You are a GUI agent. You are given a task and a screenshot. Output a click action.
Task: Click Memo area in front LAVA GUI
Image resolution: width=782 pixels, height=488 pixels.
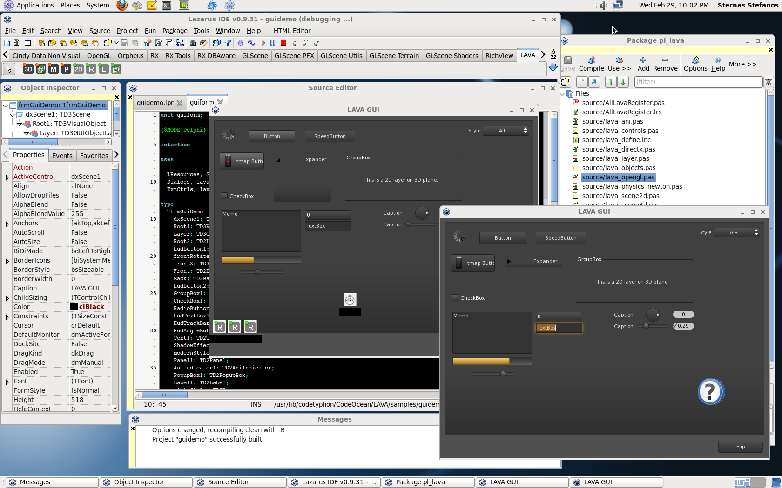[492, 333]
